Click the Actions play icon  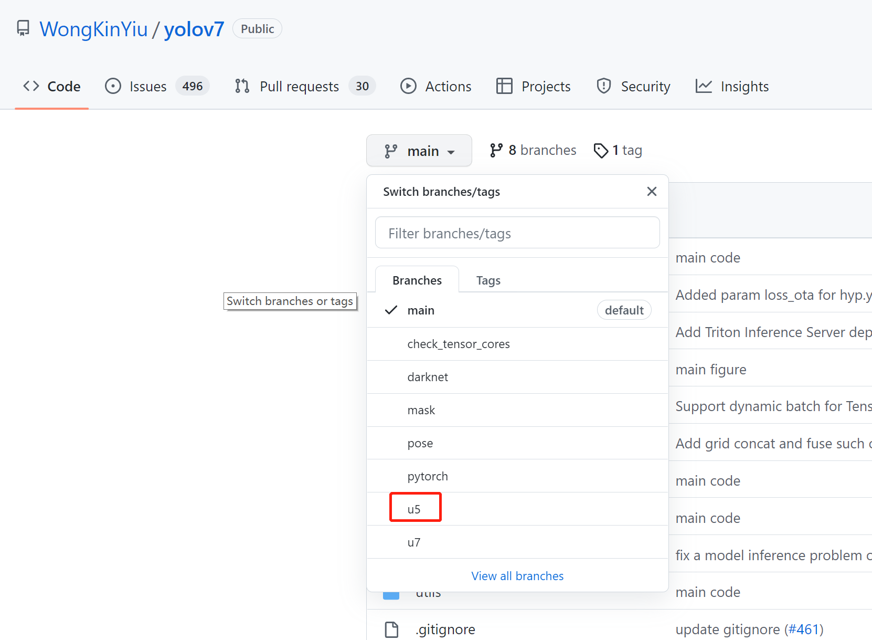(x=408, y=86)
